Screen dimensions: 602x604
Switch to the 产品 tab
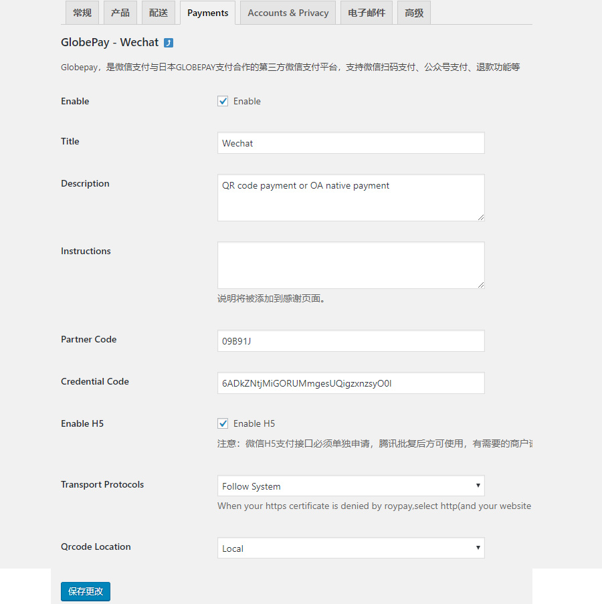[120, 13]
